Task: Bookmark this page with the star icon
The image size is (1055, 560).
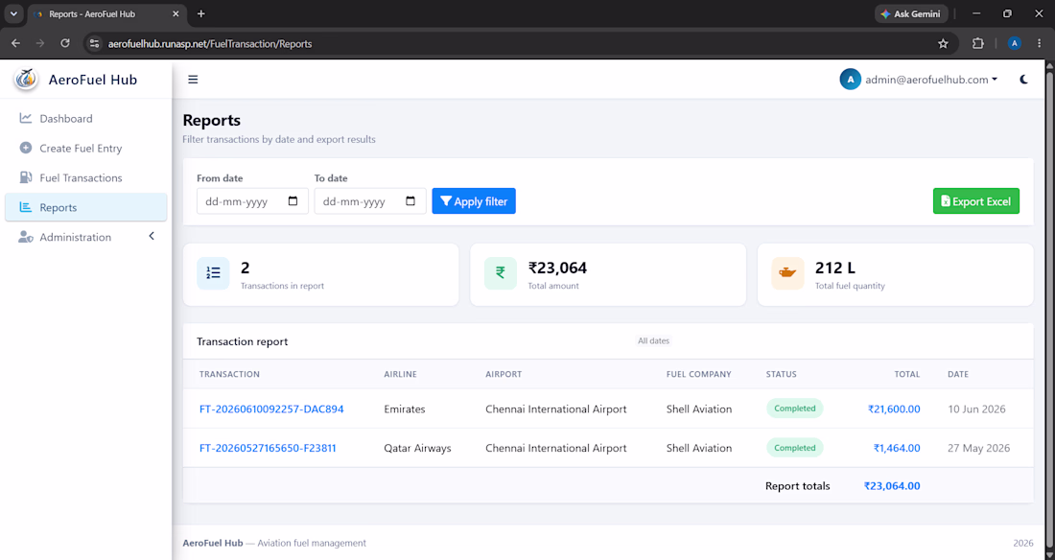Action: [944, 44]
